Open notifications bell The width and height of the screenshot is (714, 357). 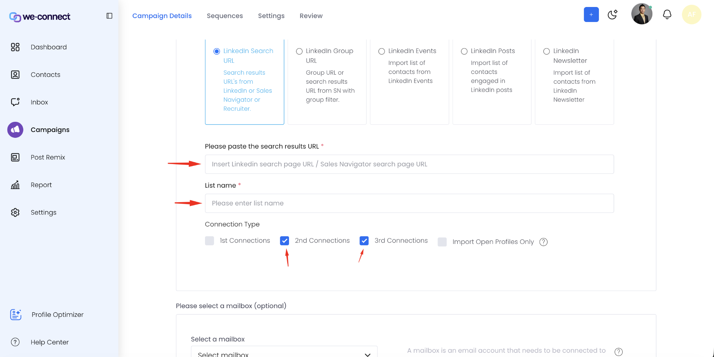pos(667,15)
